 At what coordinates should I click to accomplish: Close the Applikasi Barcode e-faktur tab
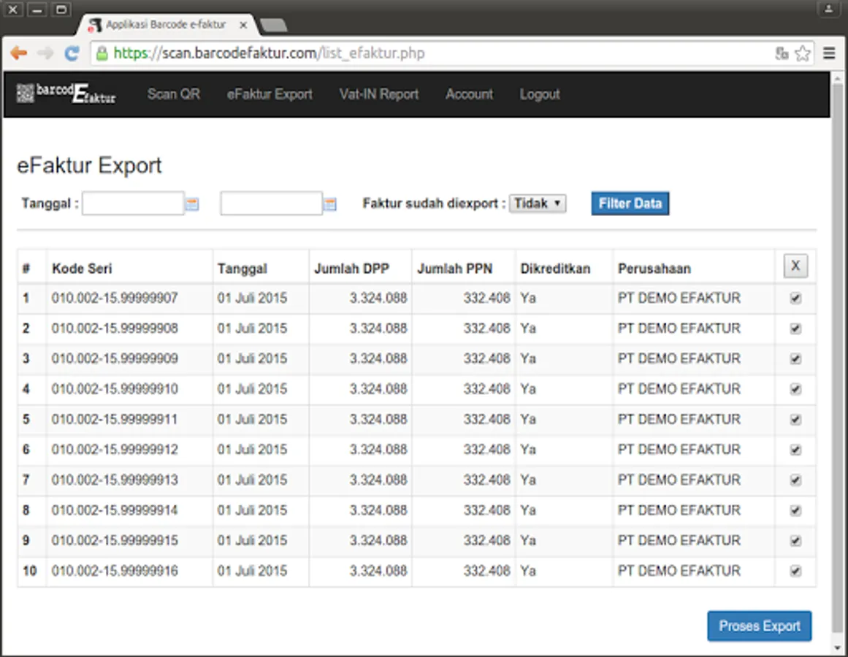click(x=243, y=25)
